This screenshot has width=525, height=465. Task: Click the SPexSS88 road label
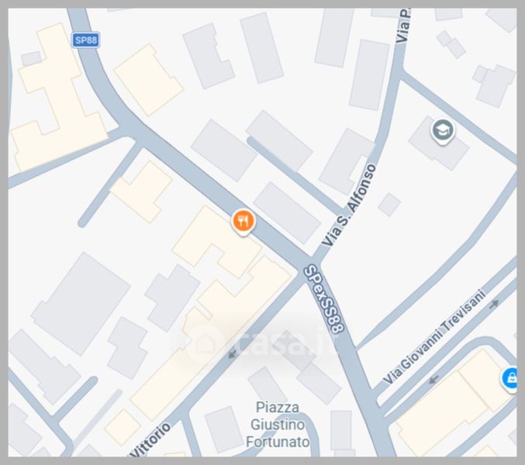tap(324, 298)
